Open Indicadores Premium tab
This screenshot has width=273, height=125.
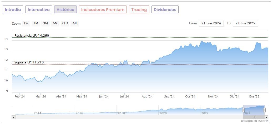tap(103, 10)
